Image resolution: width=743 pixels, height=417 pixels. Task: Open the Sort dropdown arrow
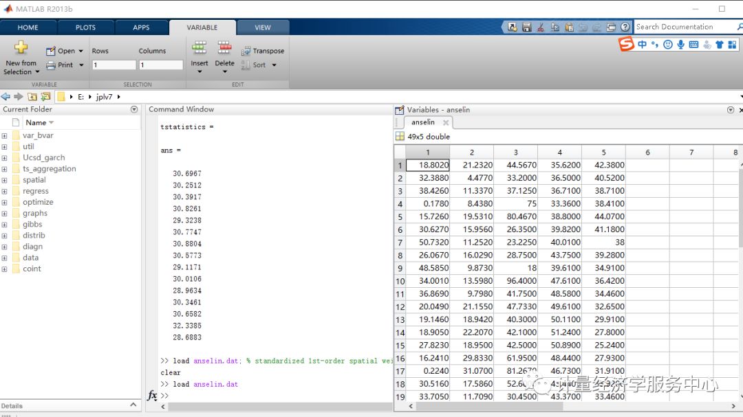tap(274, 65)
